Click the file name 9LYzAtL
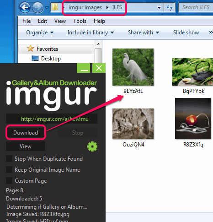Viewport: 213px width, 222px height. click(x=133, y=91)
